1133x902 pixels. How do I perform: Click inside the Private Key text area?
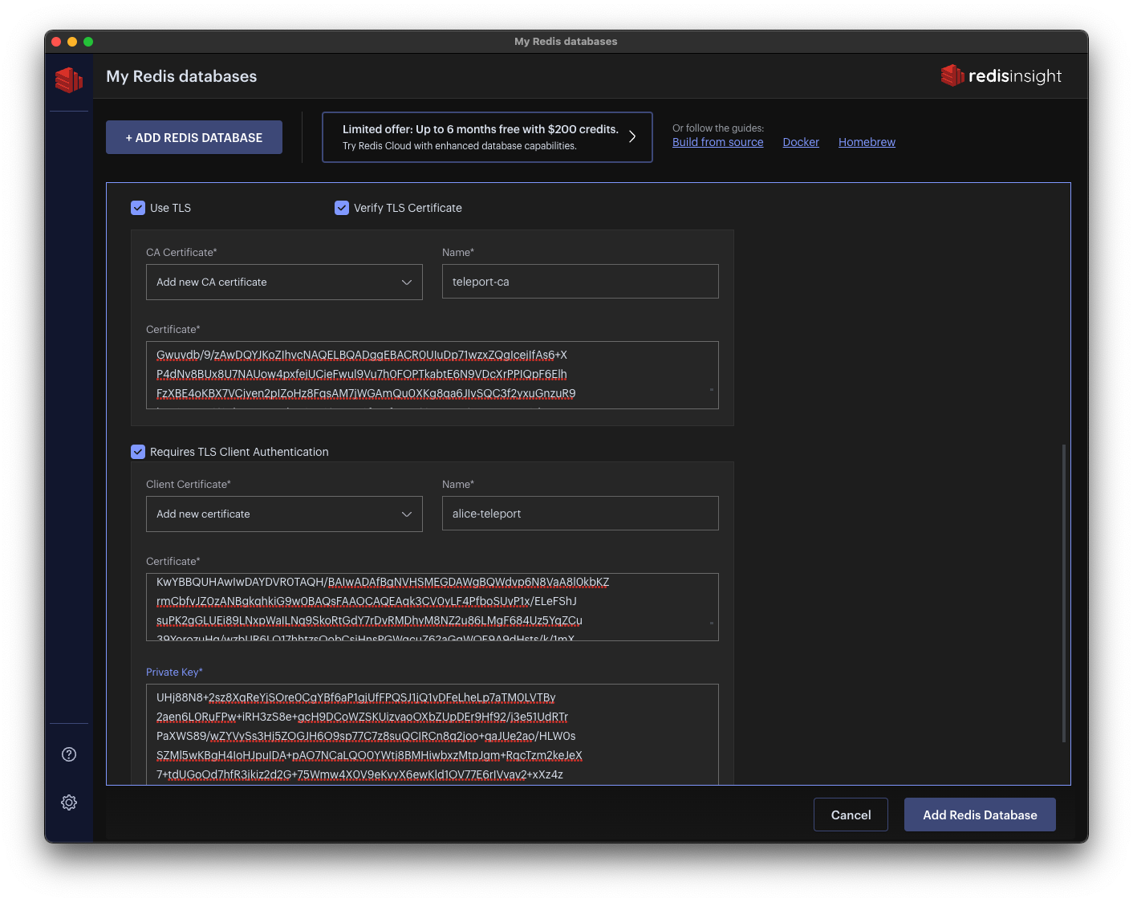pyautogui.click(x=432, y=734)
